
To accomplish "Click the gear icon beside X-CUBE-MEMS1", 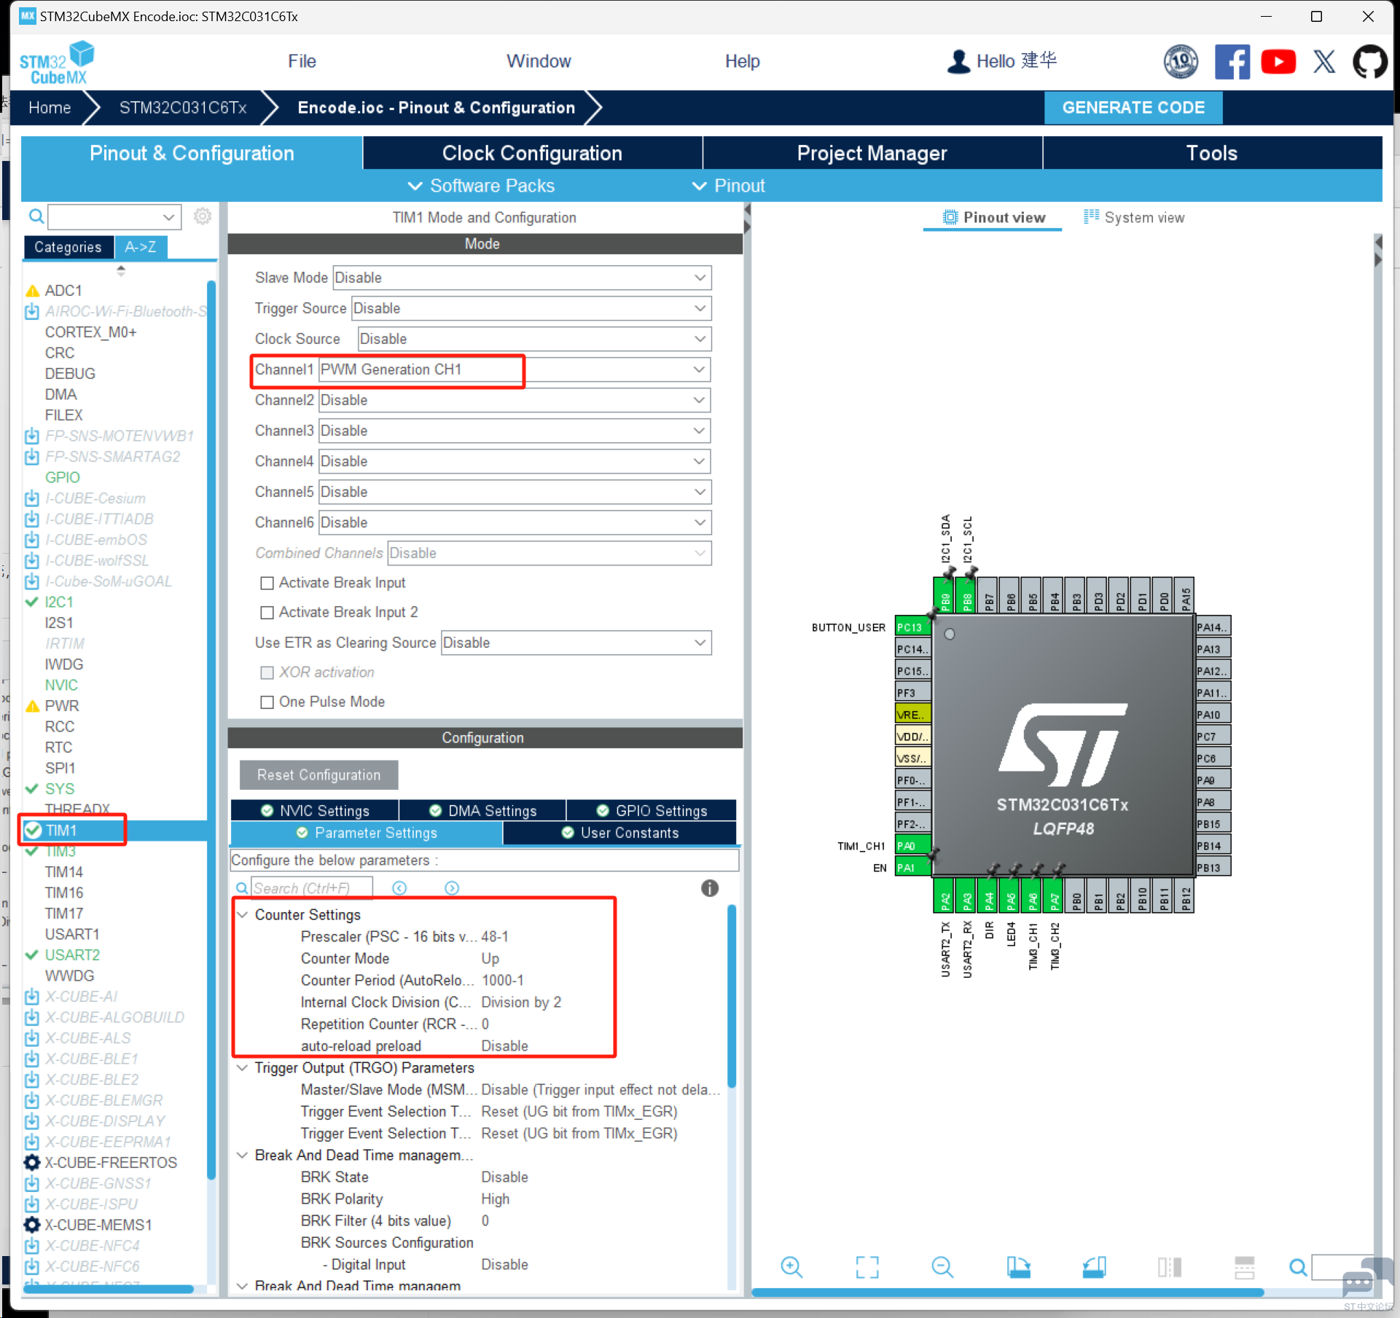I will [x=32, y=1225].
